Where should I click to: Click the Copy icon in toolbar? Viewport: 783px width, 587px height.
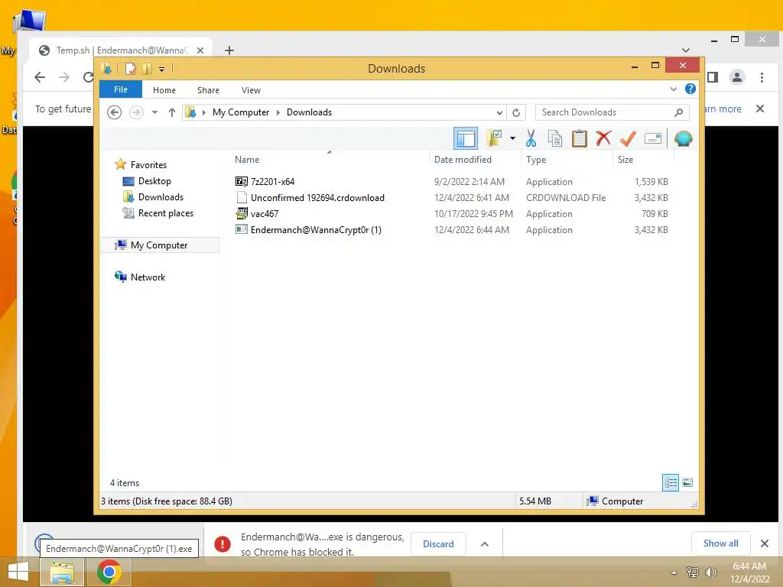point(555,138)
